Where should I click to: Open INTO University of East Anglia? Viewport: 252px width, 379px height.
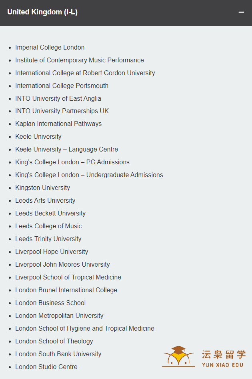[x=58, y=99]
